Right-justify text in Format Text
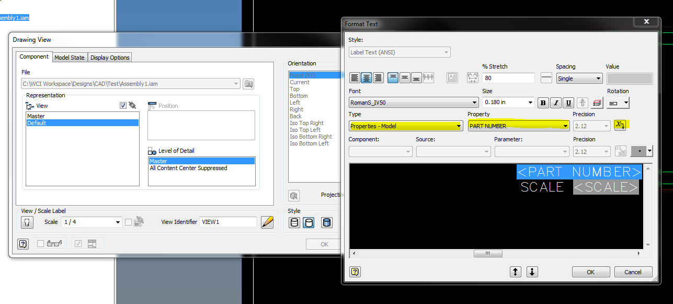Screen dimensions: 673x304 [378, 78]
